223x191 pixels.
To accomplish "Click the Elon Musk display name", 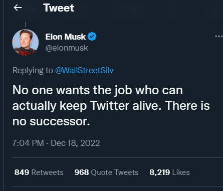I will 66,37.
